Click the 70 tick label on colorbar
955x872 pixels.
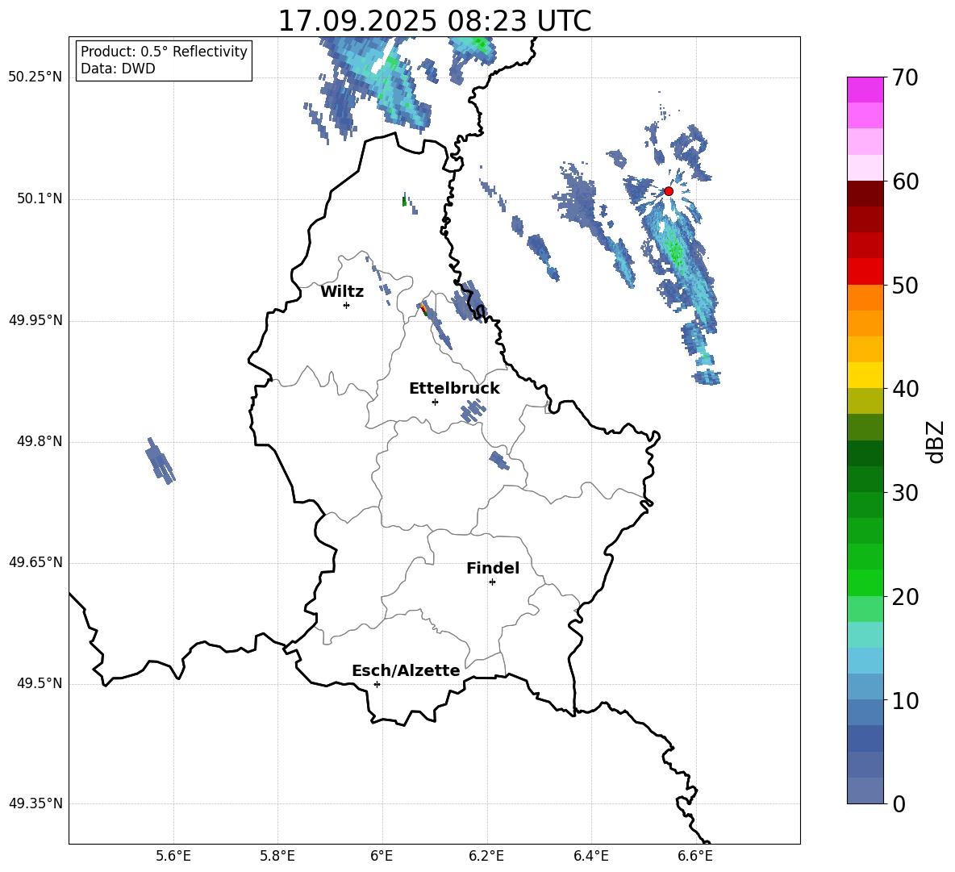(904, 77)
